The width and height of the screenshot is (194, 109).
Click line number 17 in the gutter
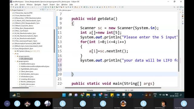(60, 60)
